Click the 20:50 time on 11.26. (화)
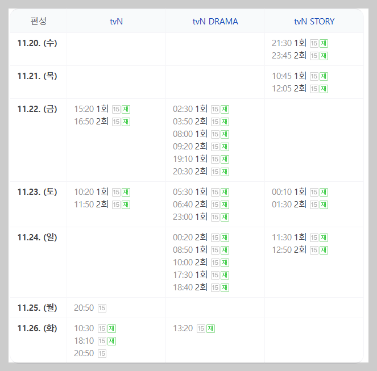The image size is (377, 371). (84, 353)
